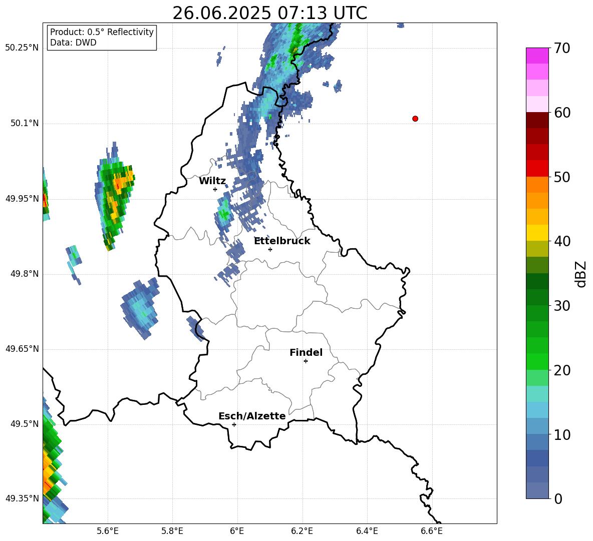Click the 50 label on the colorbar
Viewport: 593px width, 541px height.
point(561,177)
